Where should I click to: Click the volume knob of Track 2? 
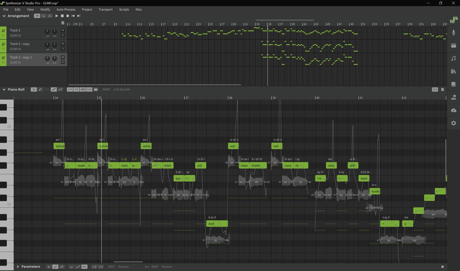point(48,31)
